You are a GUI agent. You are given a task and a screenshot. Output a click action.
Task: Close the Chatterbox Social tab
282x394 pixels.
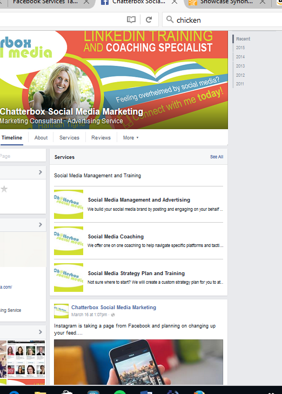tap(174, 2)
